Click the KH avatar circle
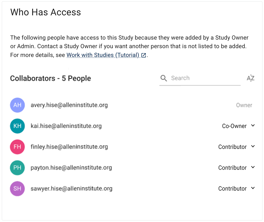Screen dimensions: 264x222 (17, 126)
